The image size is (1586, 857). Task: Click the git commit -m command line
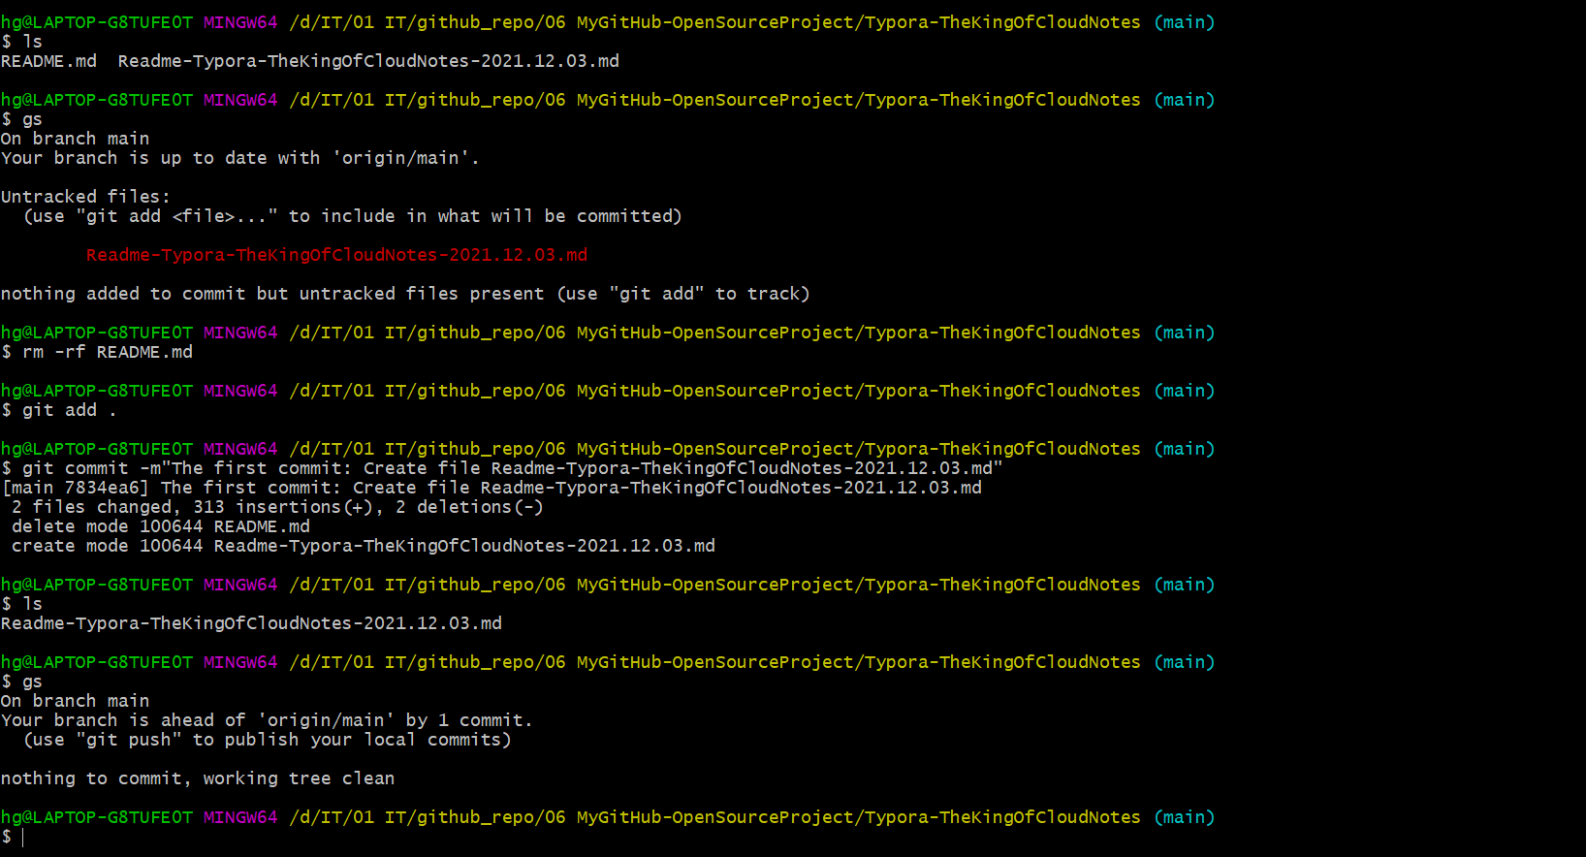tap(502, 468)
